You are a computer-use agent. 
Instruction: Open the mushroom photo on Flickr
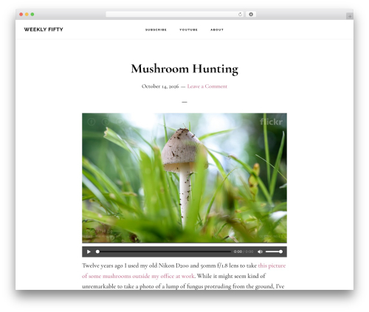pyautogui.click(x=184, y=178)
